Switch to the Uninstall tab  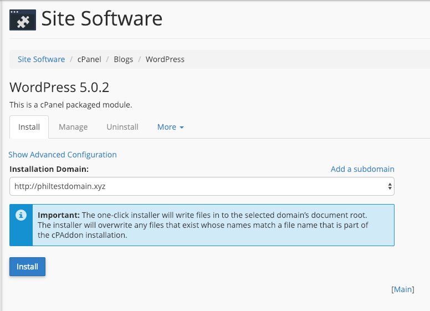coord(122,127)
